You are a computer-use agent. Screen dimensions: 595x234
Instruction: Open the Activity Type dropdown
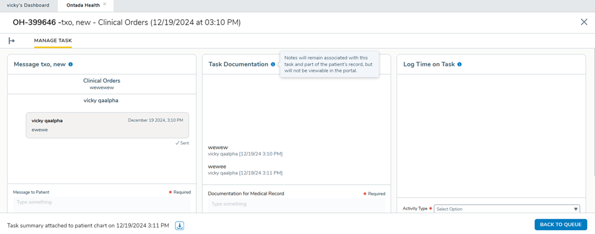click(506, 209)
